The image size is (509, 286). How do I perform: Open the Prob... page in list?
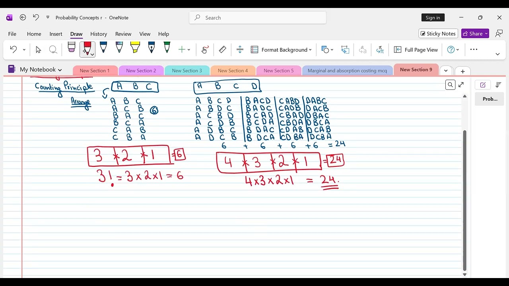490,99
